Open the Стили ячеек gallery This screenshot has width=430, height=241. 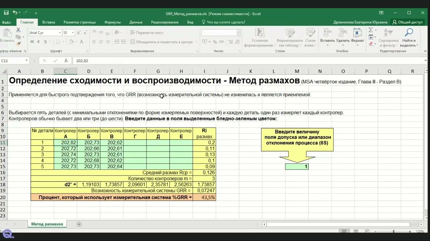[310, 37]
